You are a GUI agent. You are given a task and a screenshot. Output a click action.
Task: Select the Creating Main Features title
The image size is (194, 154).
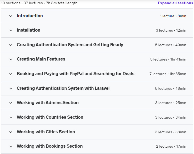click(41, 59)
